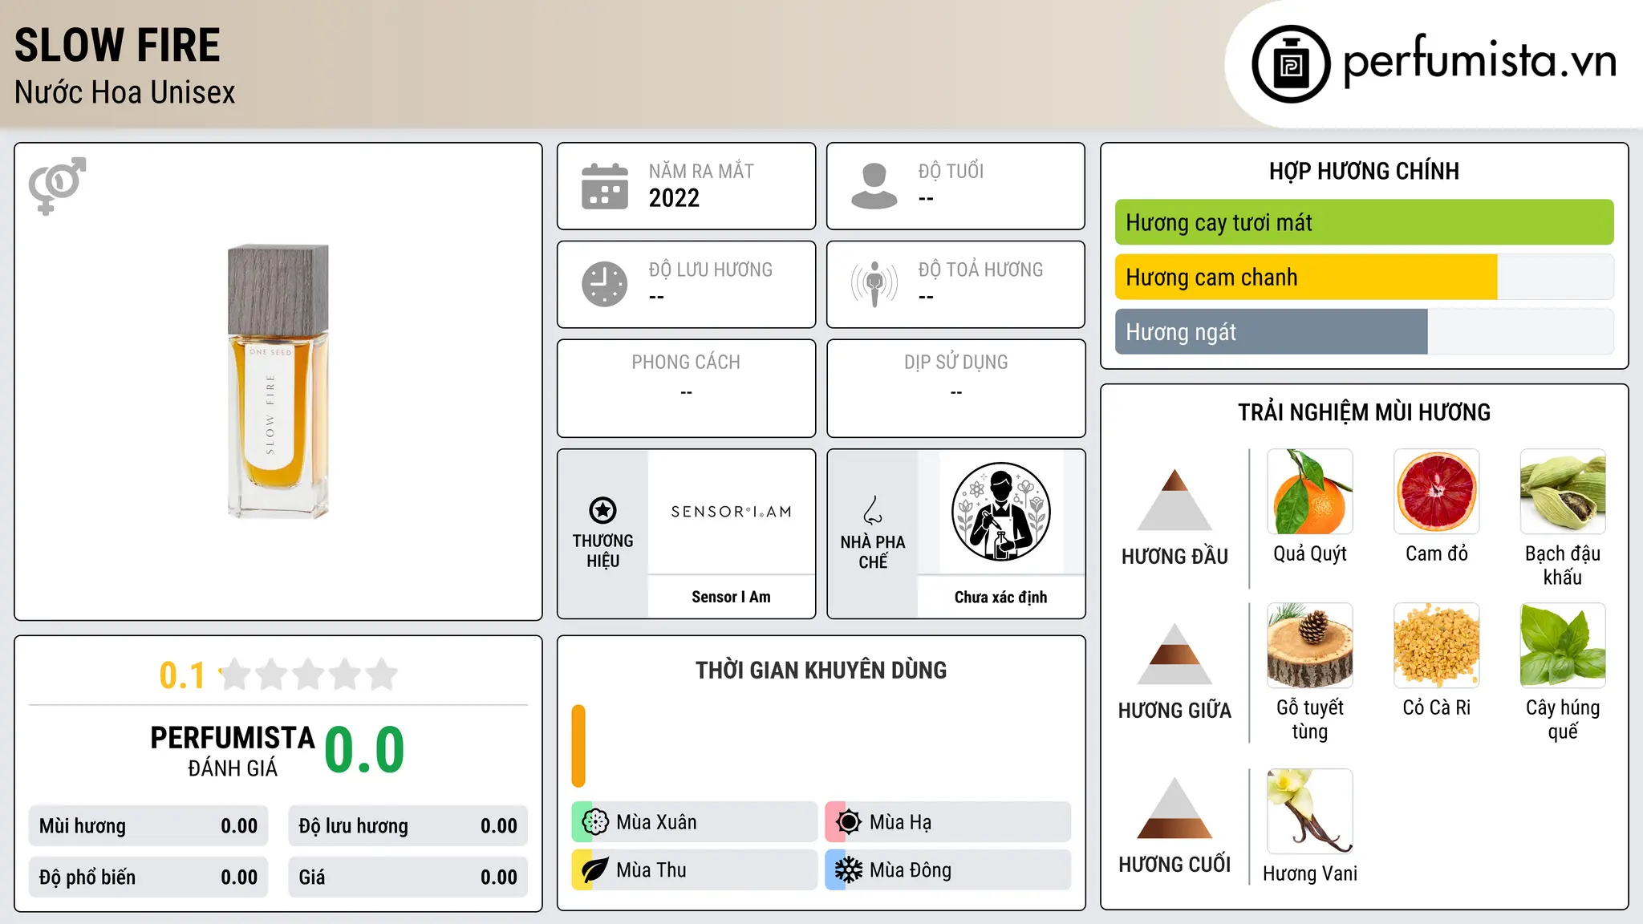Click the Giá score row
The width and height of the screenshot is (1643, 924).
(x=408, y=877)
